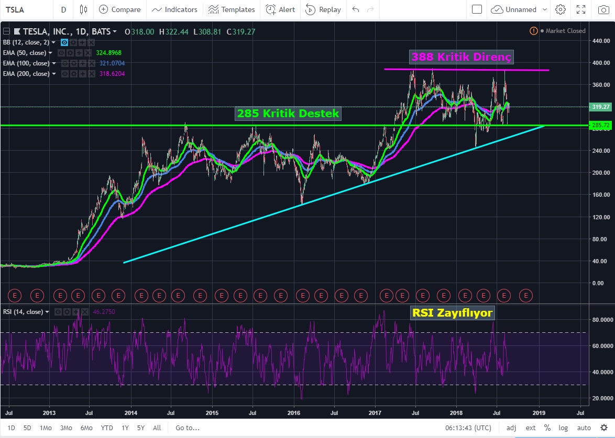Remove the EMA 50 indicator

tap(88, 53)
